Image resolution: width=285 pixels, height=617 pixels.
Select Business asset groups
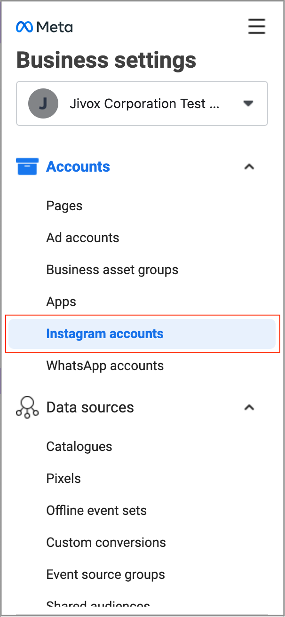click(112, 270)
